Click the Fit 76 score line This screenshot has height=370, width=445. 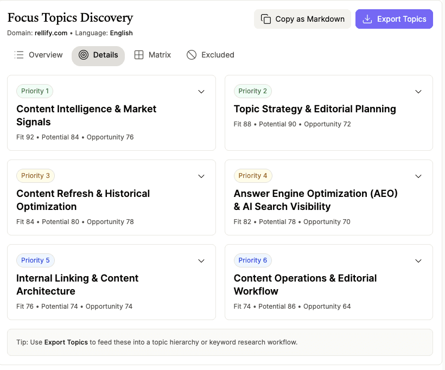[x=74, y=307]
